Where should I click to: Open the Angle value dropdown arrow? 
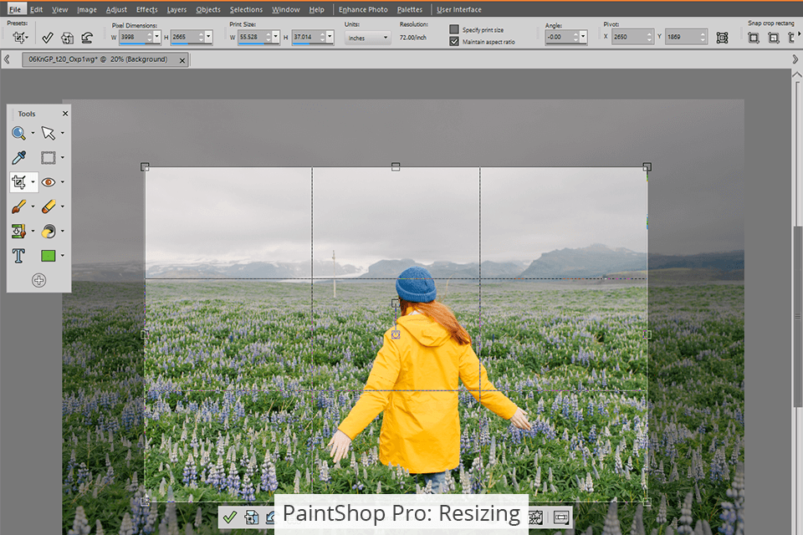coord(583,37)
